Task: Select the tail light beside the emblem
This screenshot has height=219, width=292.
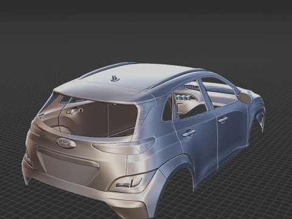Action: pyautogui.click(x=124, y=145)
